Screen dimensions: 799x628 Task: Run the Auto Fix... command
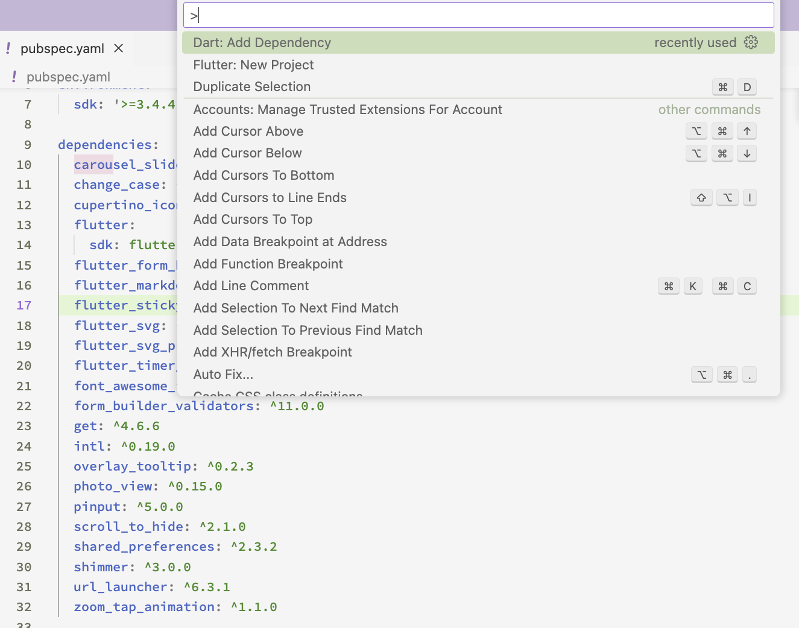pyautogui.click(x=223, y=375)
